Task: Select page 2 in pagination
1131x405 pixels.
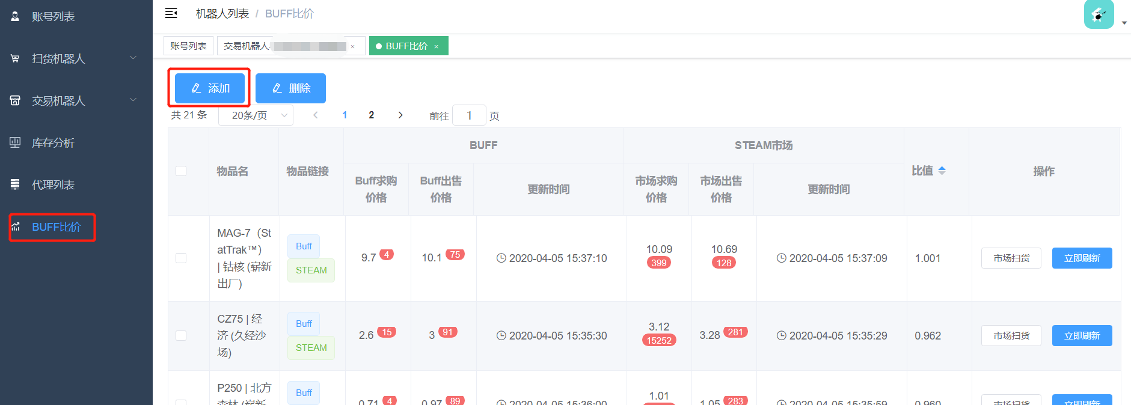Action: click(371, 115)
